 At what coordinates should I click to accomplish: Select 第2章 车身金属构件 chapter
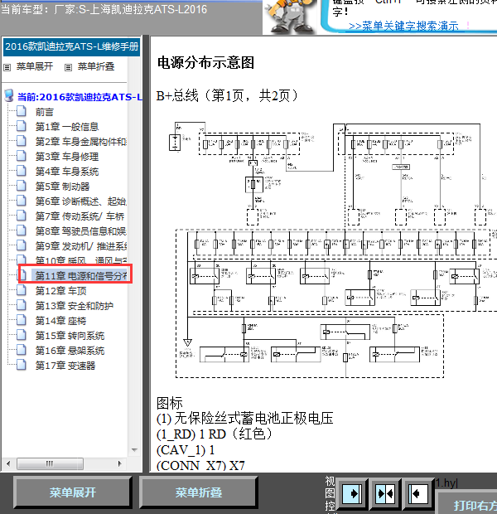80,142
